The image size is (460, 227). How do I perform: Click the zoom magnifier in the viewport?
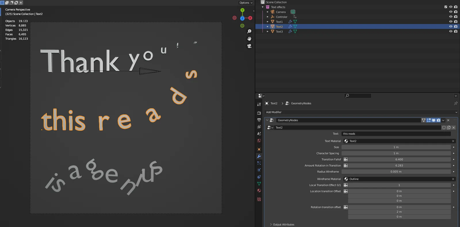click(249, 31)
